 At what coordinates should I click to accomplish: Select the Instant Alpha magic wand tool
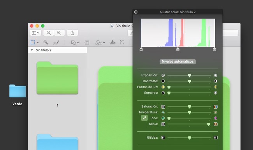point(46,42)
